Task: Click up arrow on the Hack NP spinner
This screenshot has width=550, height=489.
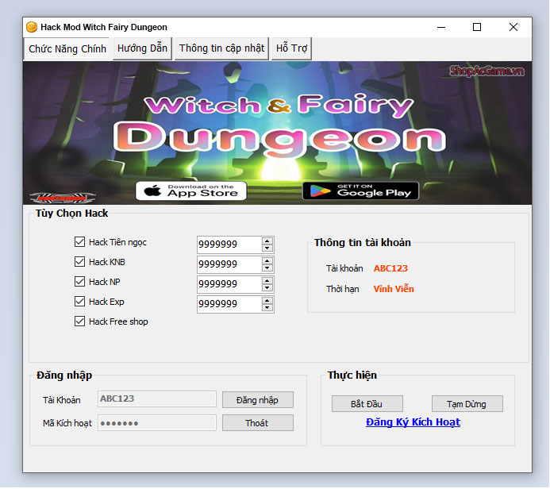Action: [x=267, y=281]
